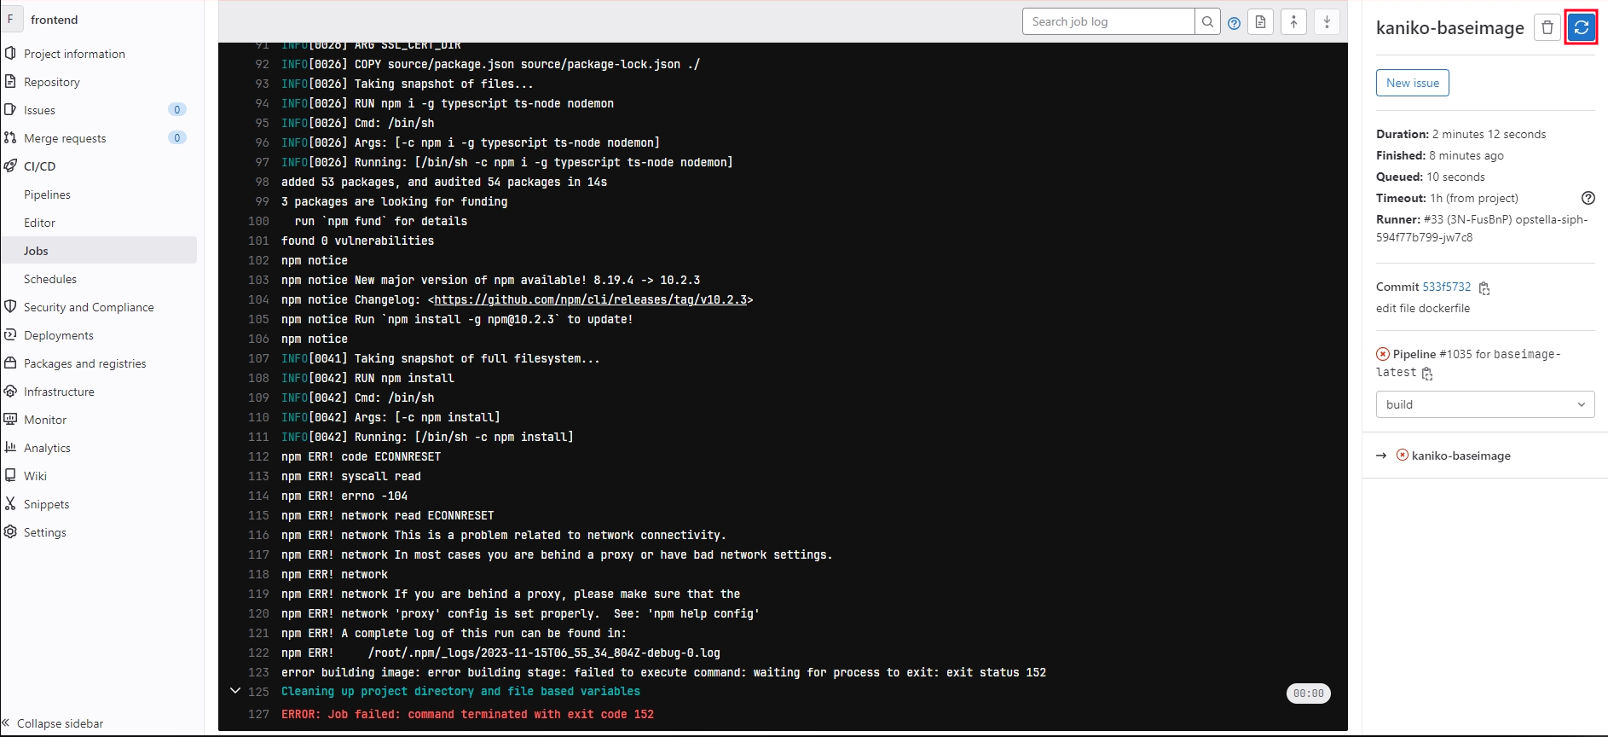
Task: Select Jobs in the sidebar
Action: pos(99,251)
